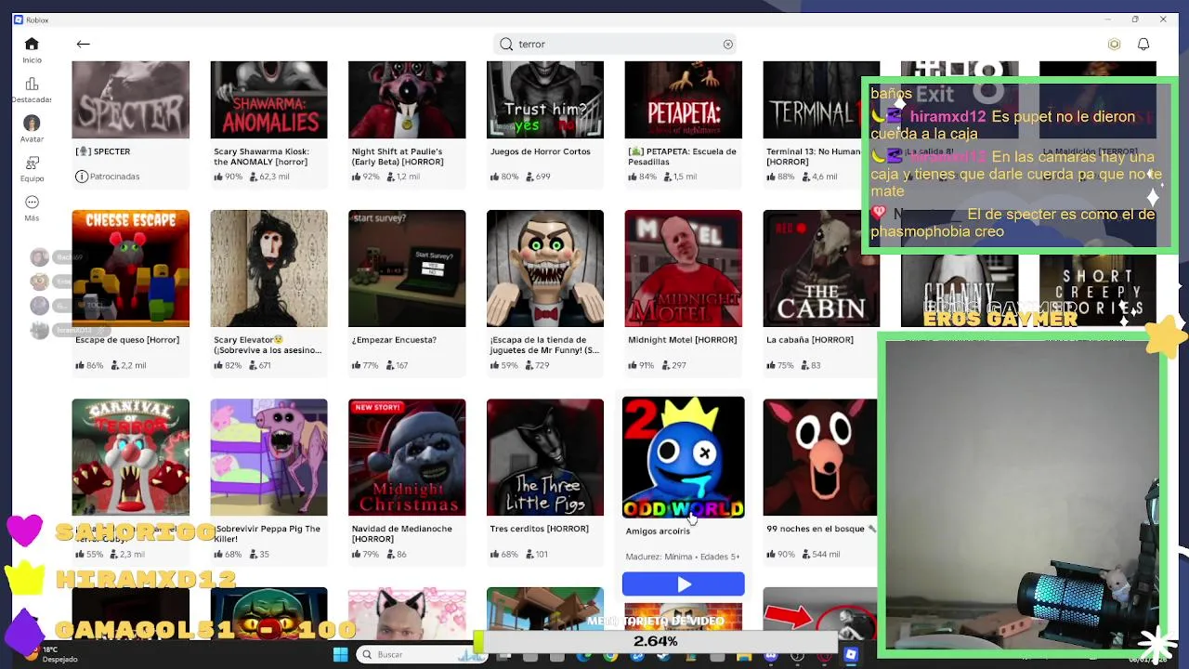Open the Odd World blue monster thumbnail
Viewport: 1189px width, 669px height.
[683, 457]
